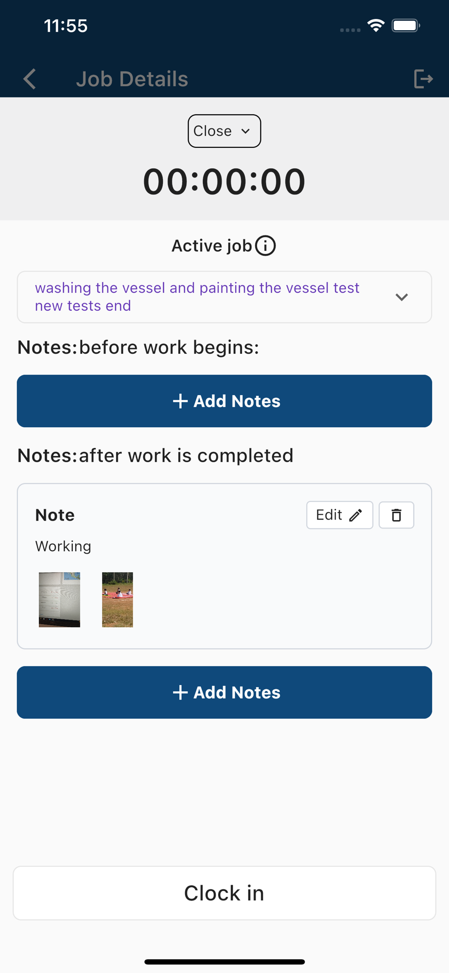This screenshot has width=449, height=973.
Task: Tap the Wi-Fi status icon
Action: (376, 25)
